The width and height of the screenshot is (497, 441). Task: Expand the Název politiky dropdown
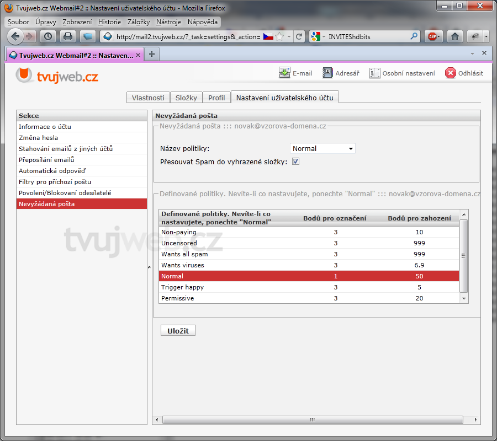coord(322,148)
